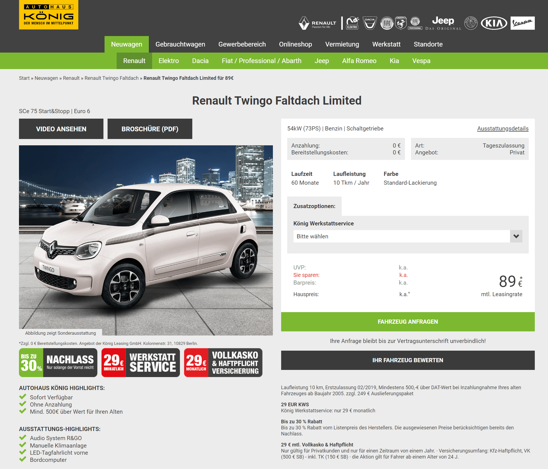
Task: Click the '60 Monate' Laufzeit value
Action: pyautogui.click(x=305, y=183)
